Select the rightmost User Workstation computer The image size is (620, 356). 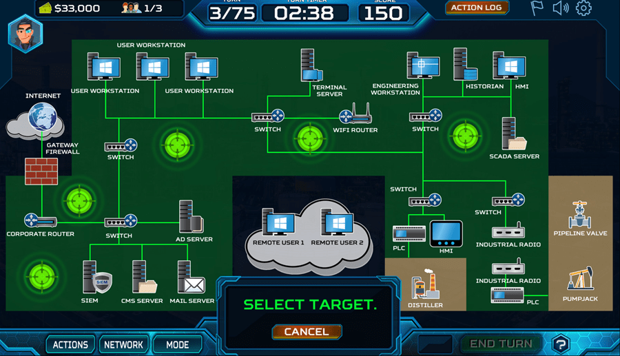coord(202,67)
